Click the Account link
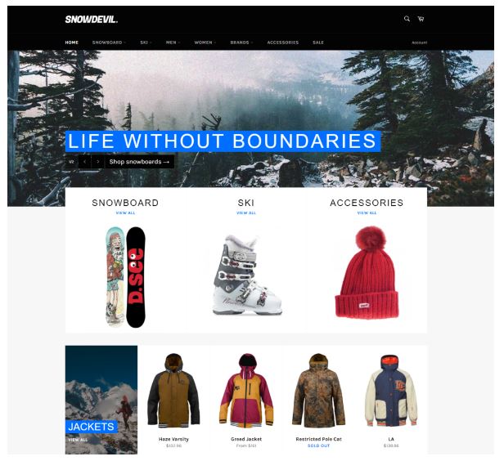Image resolution: width=504 pixels, height=470 pixels. tap(420, 43)
